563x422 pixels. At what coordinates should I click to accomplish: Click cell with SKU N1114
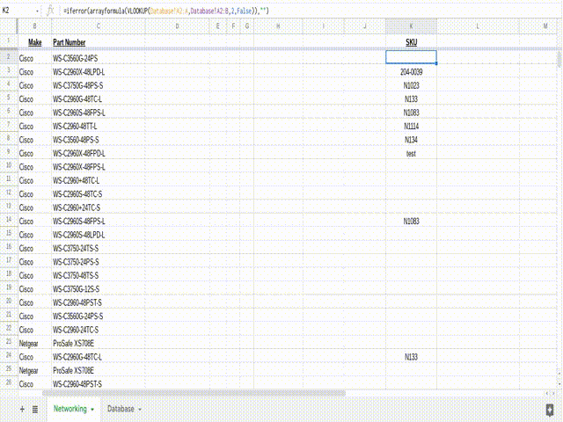[411, 127]
